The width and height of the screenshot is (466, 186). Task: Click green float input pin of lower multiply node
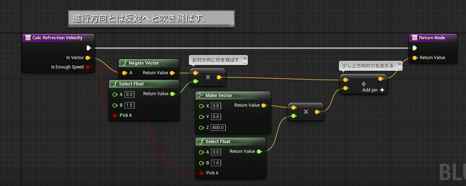point(294,116)
